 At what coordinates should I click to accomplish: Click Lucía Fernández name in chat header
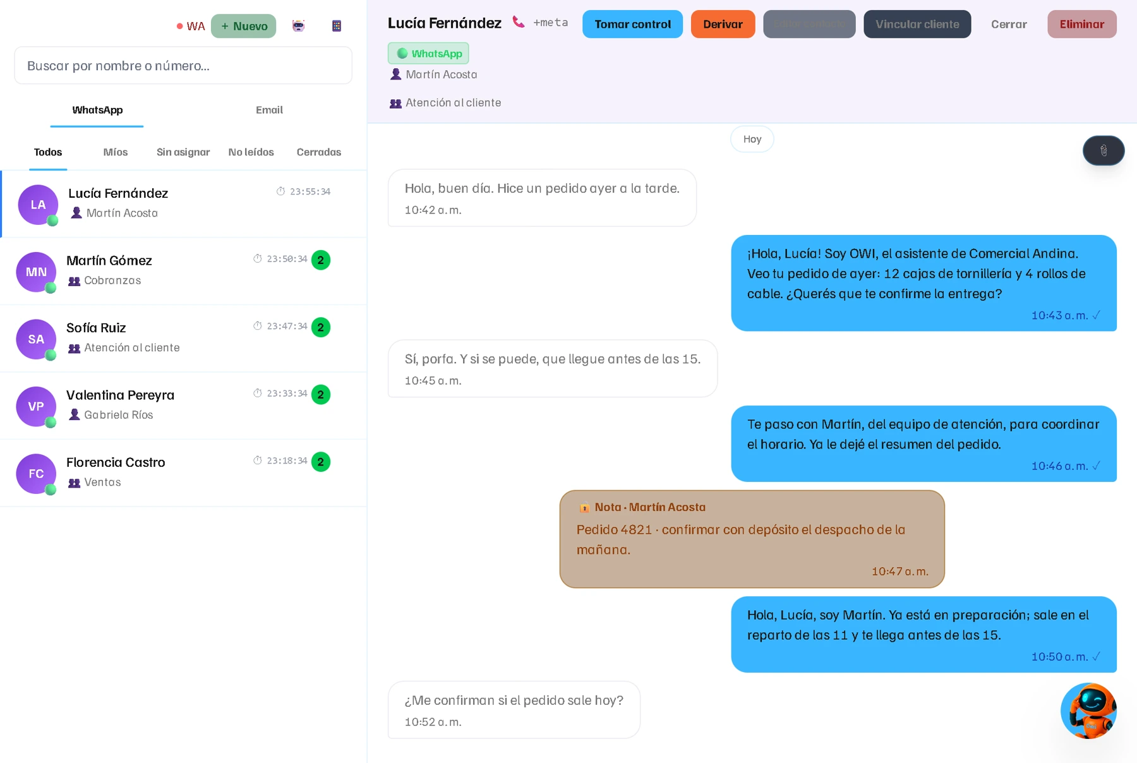tap(445, 23)
